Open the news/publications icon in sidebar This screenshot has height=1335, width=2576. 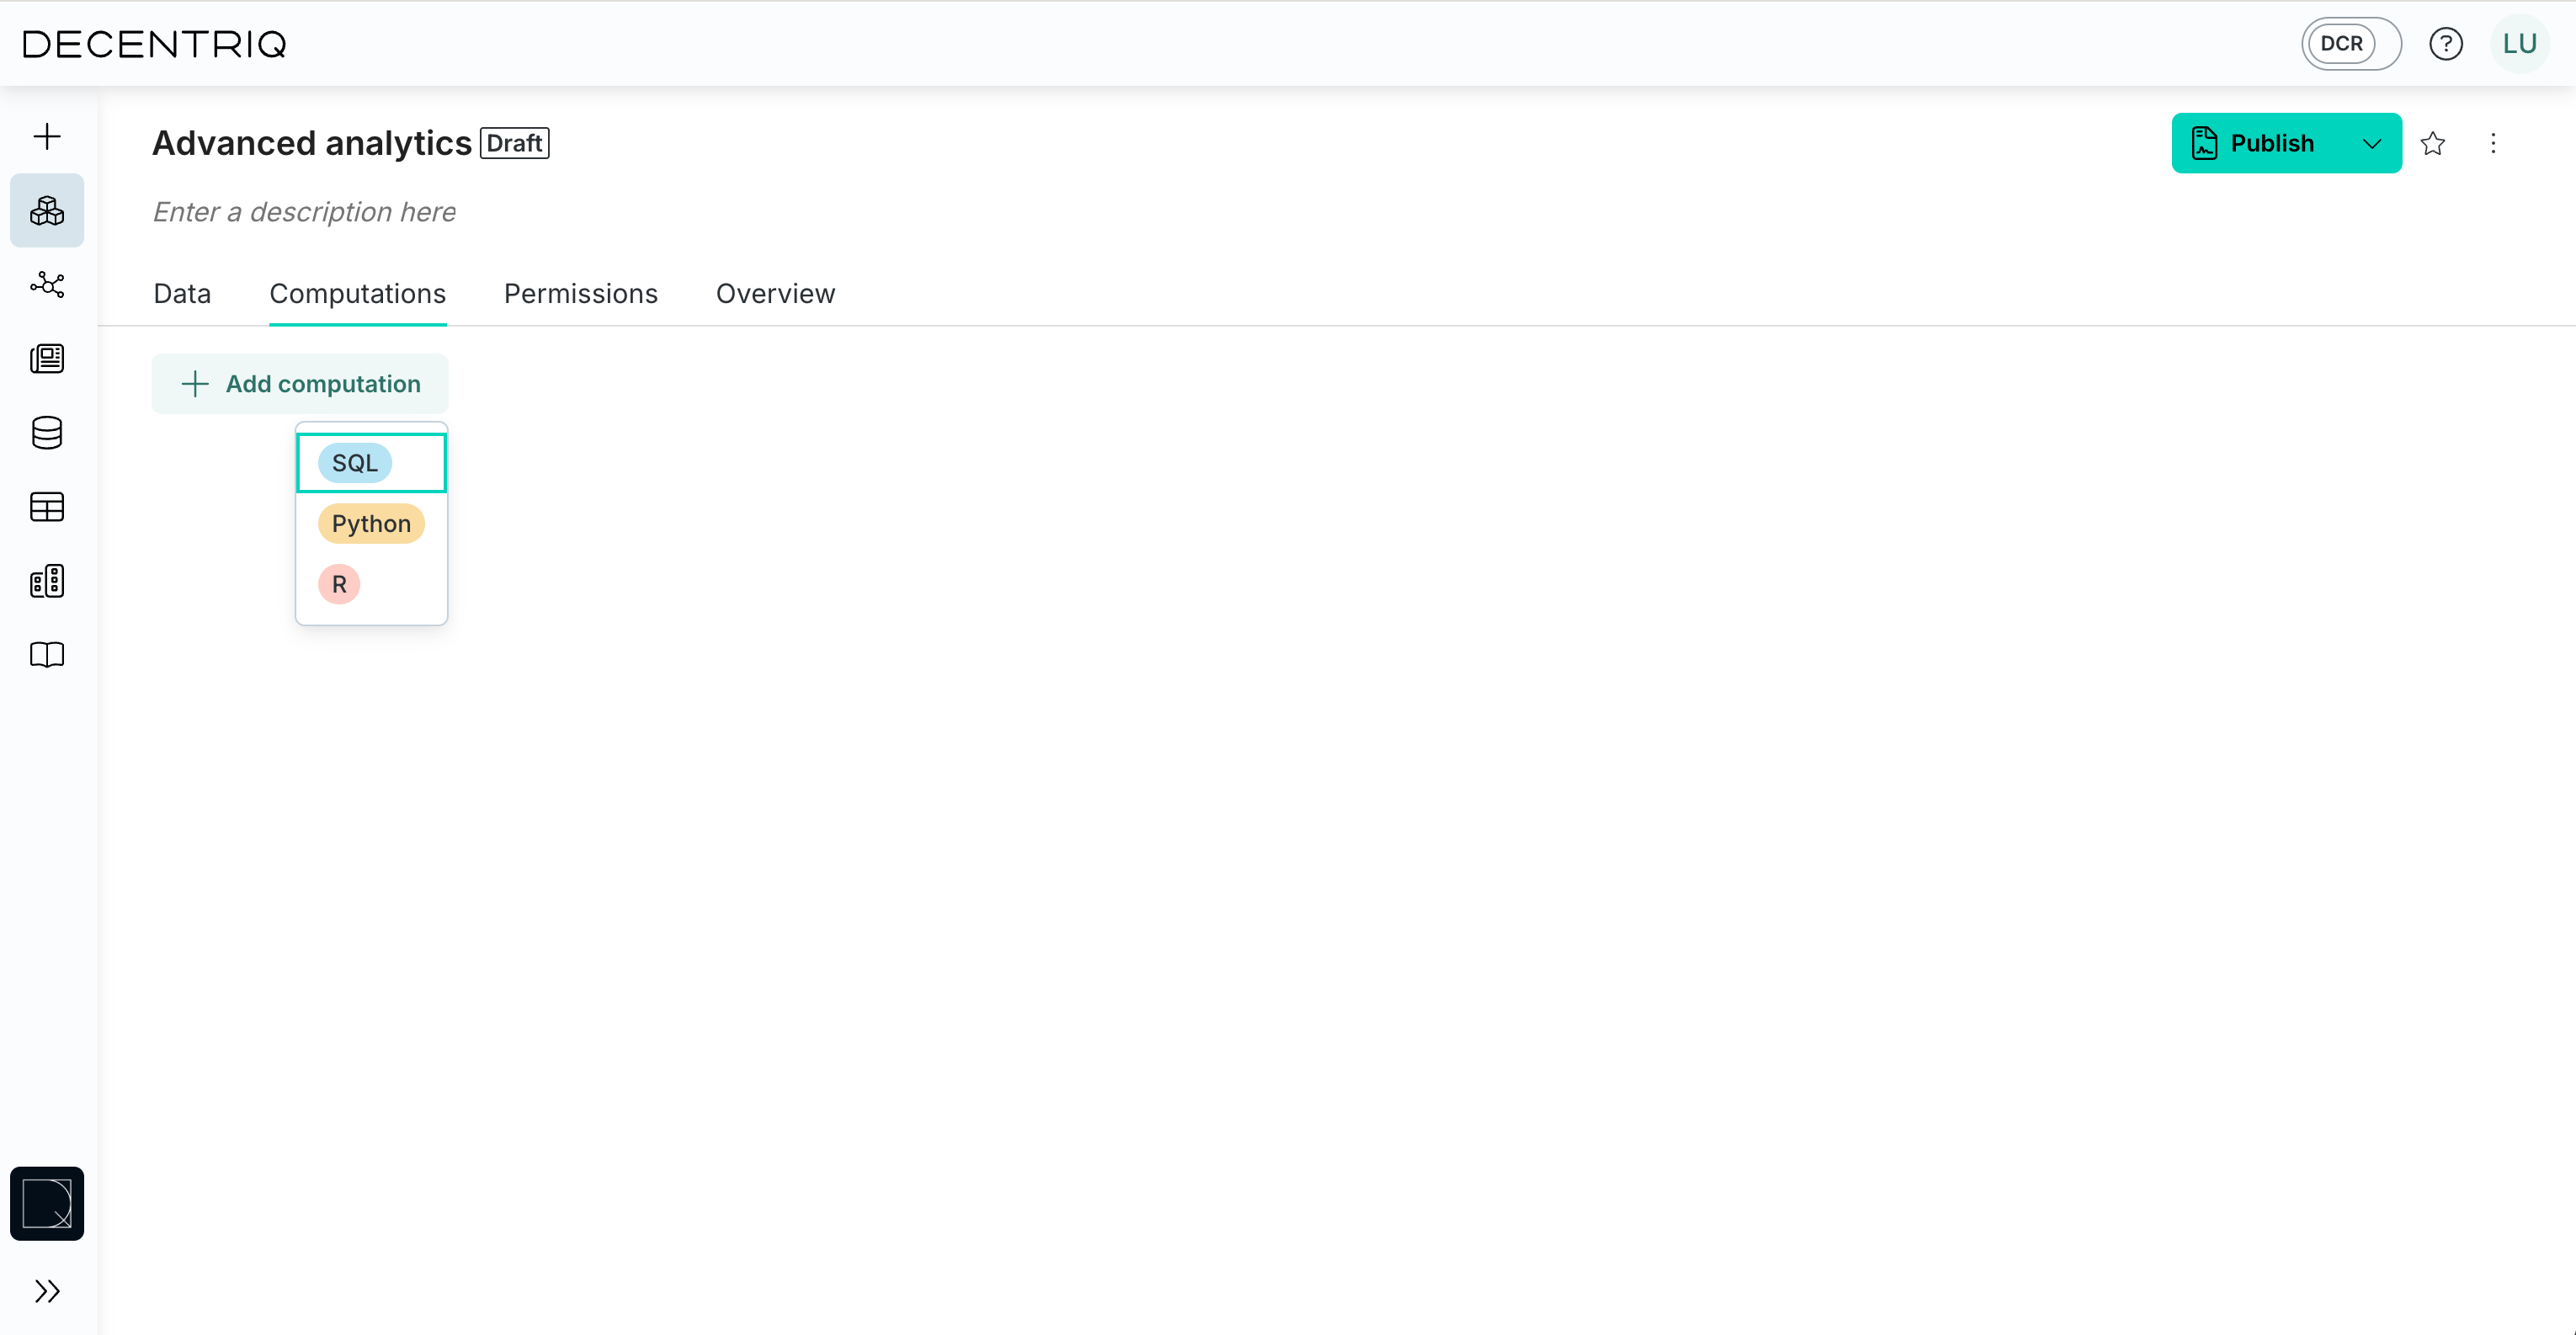[46, 359]
